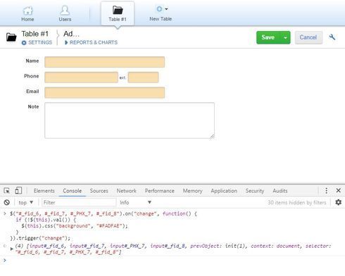Click the console line with "#FADFAE"
The height and width of the screenshot is (276, 345).
pos(75,226)
